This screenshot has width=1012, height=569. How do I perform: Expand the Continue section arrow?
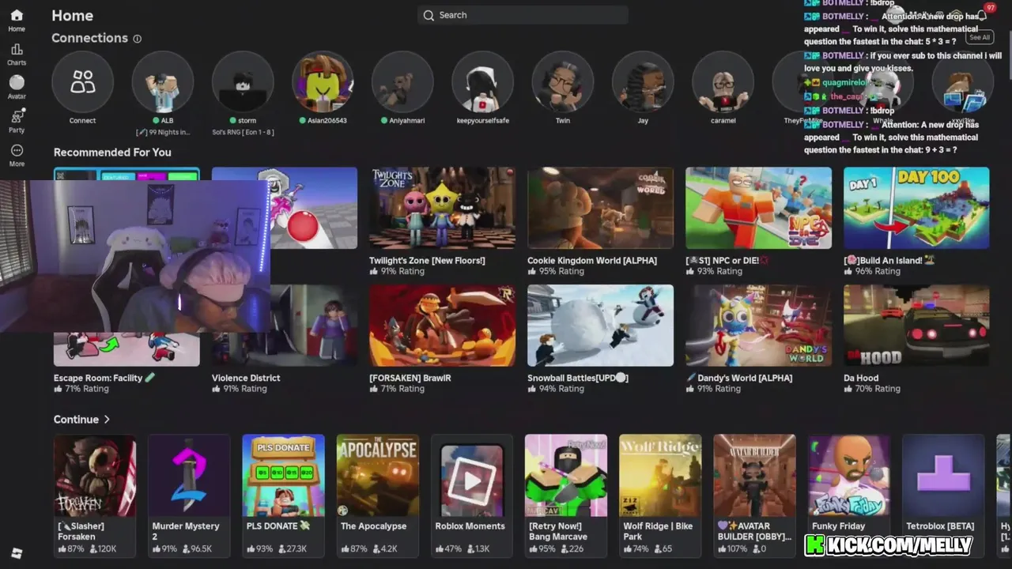click(107, 420)
